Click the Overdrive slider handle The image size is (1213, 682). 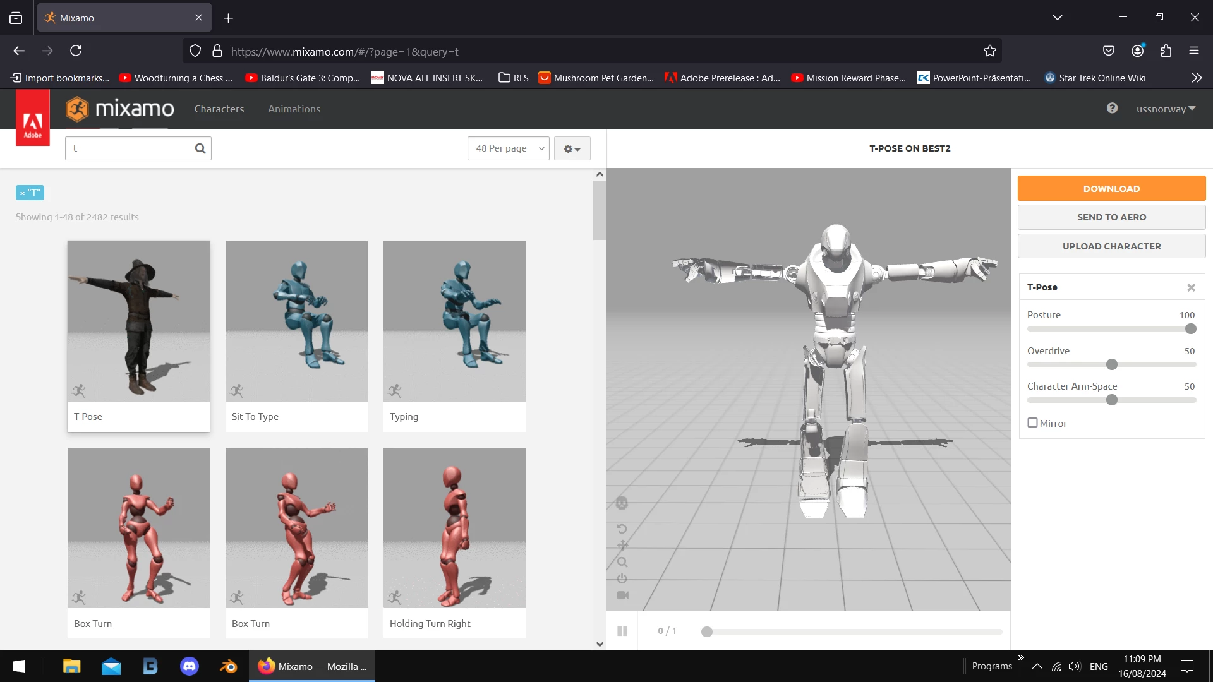pos(1112,364)
